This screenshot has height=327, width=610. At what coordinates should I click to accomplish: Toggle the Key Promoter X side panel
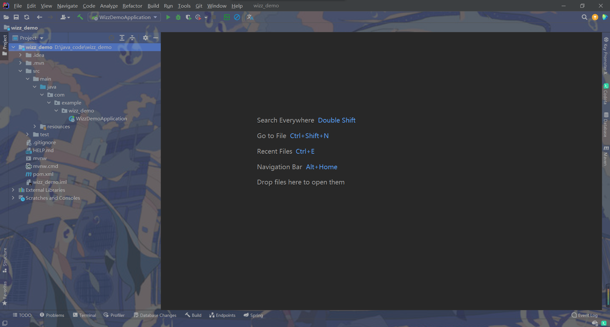point(606,56)
